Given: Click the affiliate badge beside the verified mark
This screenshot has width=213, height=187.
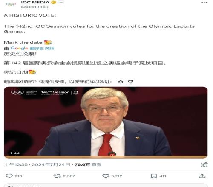Looking at the screenshot, I should tap(61, 2).
